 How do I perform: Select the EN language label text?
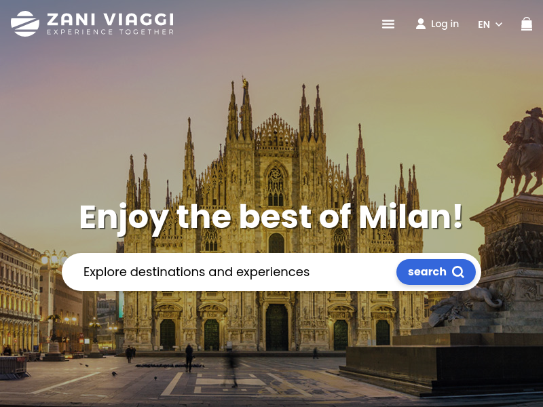[x=484, y=24]
